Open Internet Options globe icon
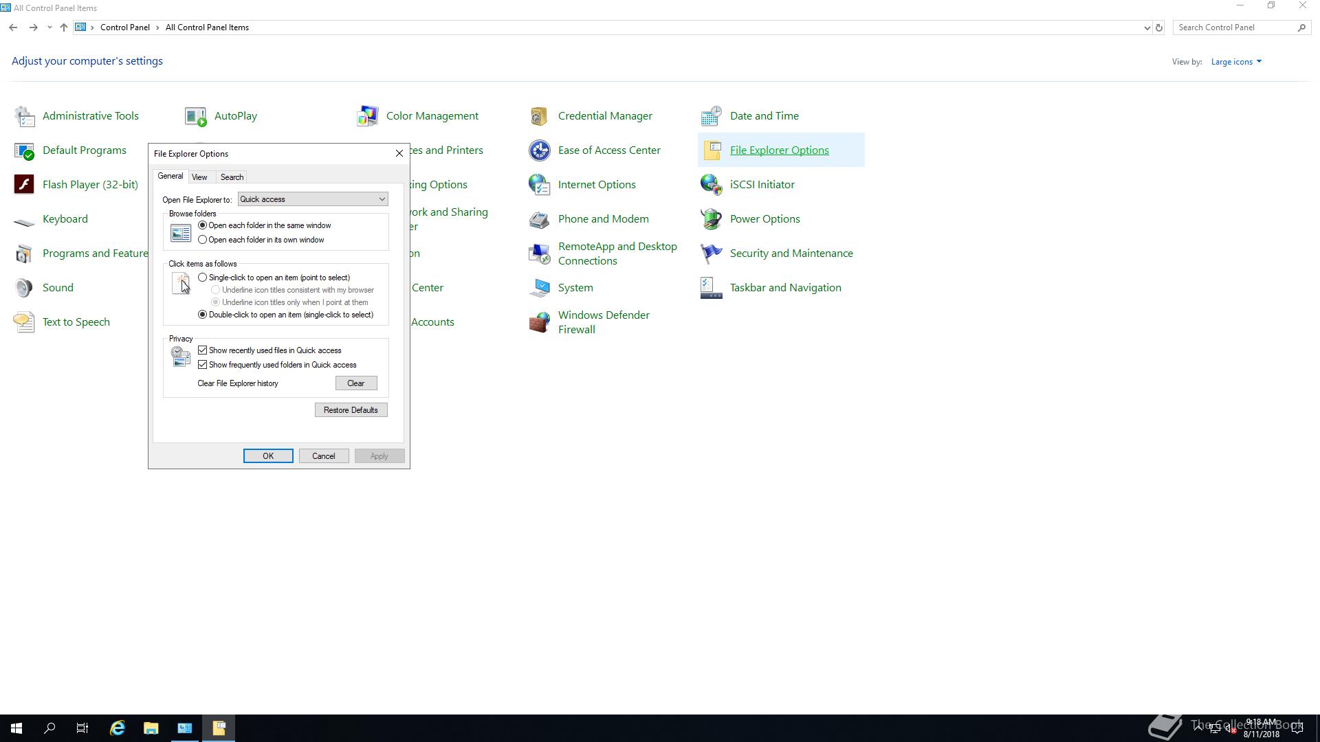The width and height of the screenshot is (1320, 742). 540,185
